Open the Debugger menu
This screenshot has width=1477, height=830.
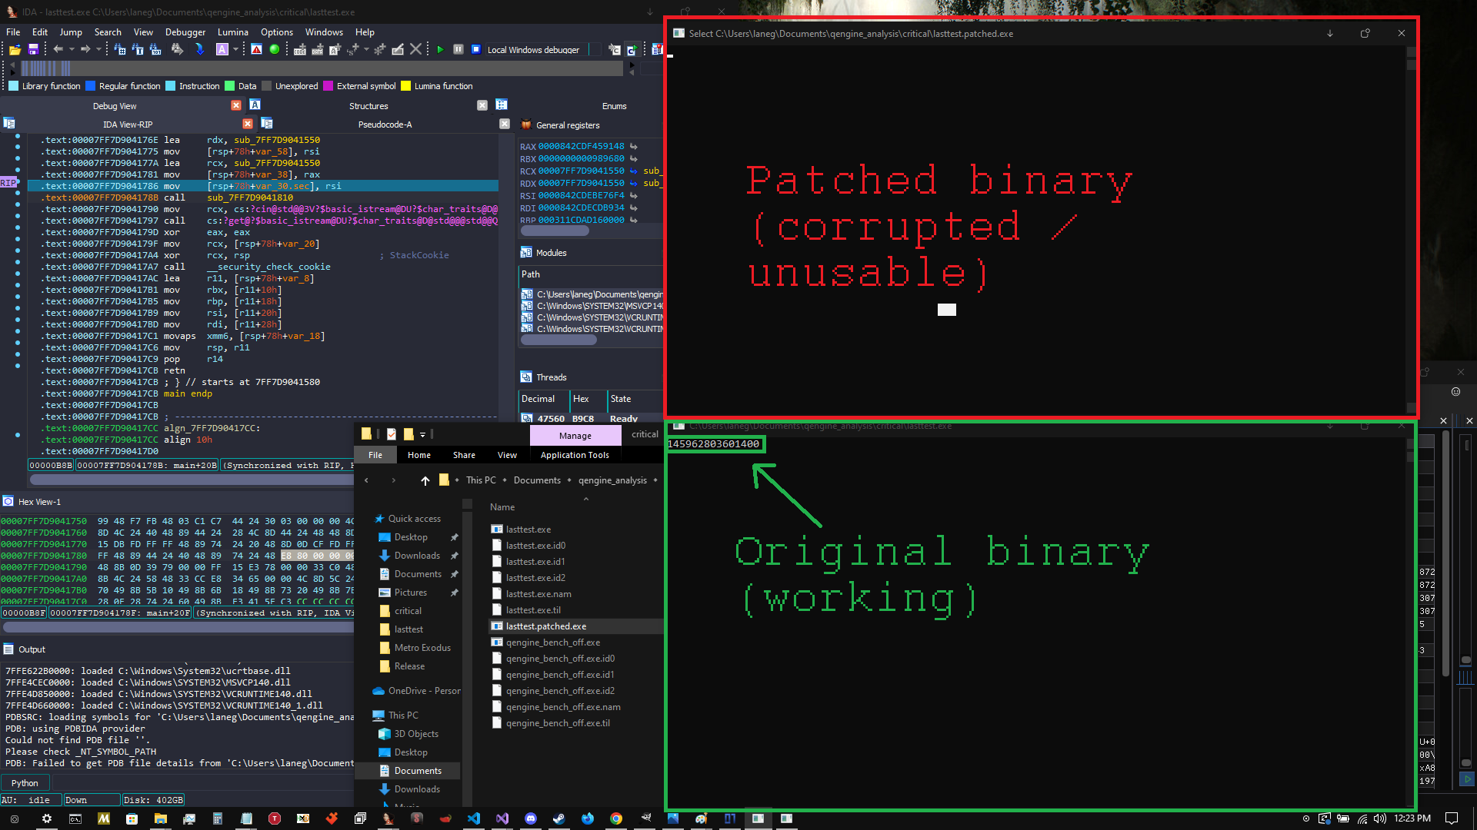(185, 32)
